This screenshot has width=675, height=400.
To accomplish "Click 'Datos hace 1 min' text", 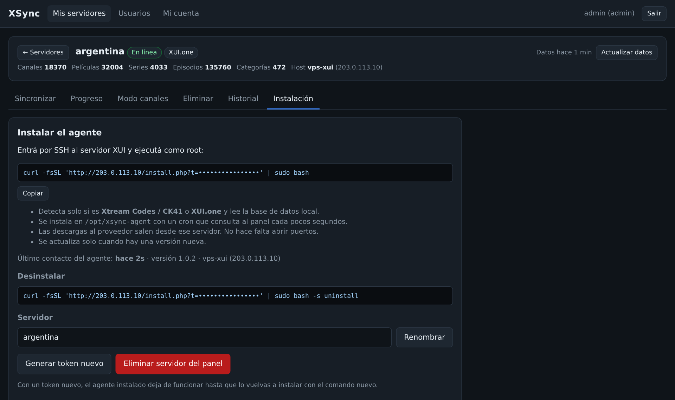I will point(564,52).
